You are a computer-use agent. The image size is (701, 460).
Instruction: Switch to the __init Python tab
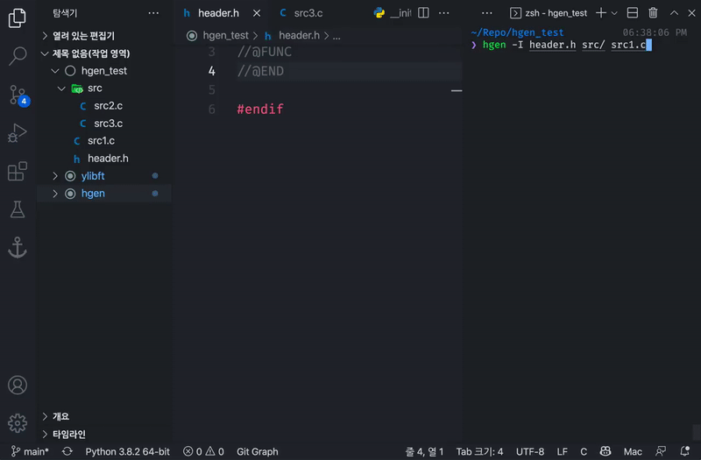[x=392, y=13]
